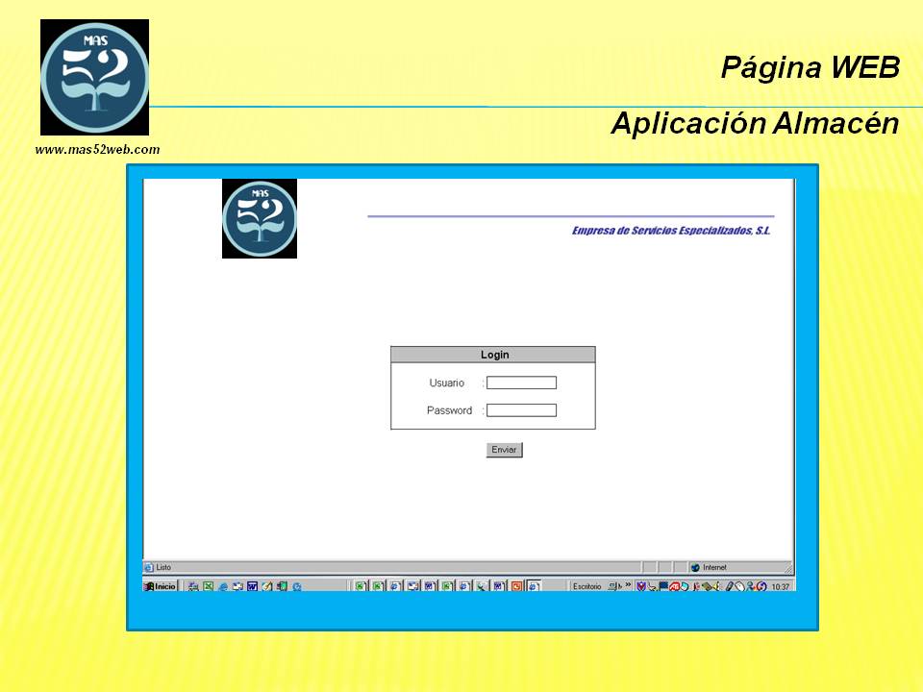Open the mas52web.com website link
Screen dimensions: 923x692
[x=97, y=149]
